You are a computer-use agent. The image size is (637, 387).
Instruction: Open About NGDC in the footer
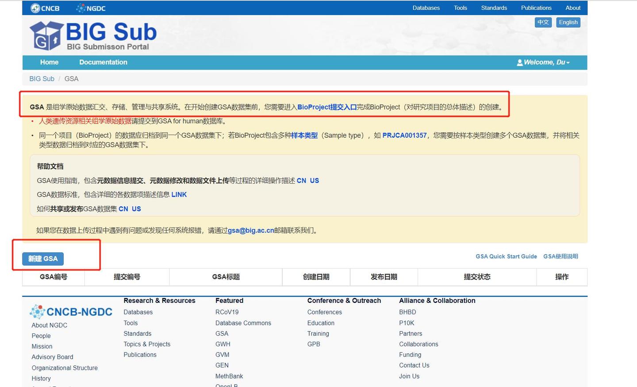[x=50, y=325]
